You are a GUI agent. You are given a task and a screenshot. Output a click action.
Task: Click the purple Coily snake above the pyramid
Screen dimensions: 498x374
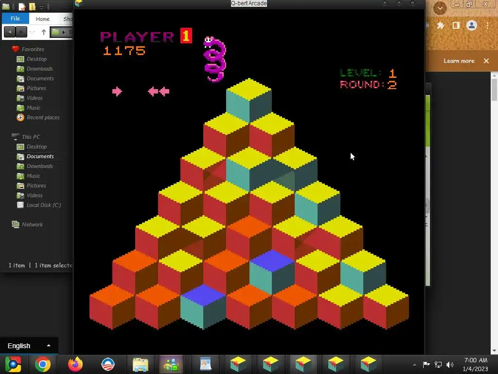[x=214, y=59]
